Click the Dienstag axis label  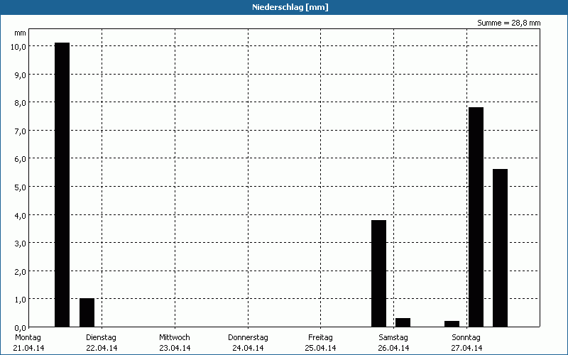(x=101, y=338)
